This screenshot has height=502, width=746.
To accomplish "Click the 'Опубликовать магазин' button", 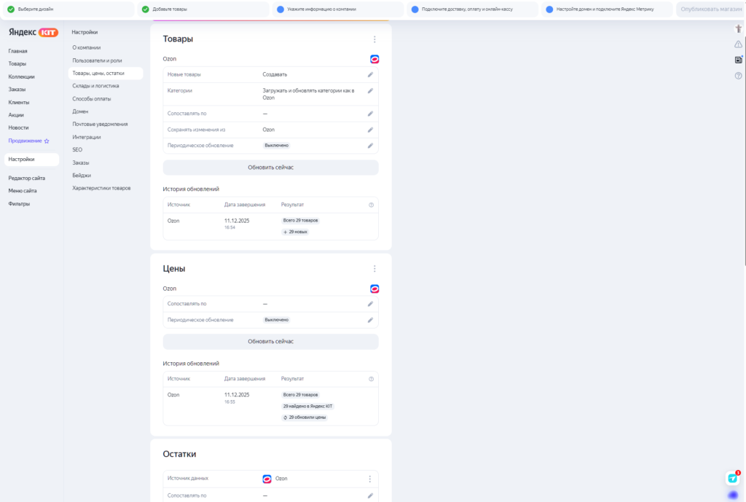I will click(x=710, y=9).
